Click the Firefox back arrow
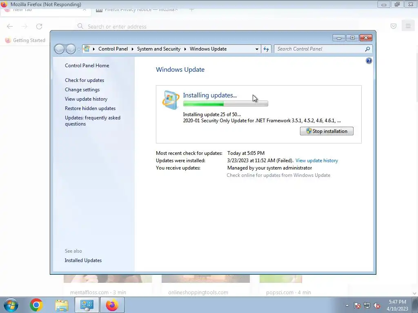The width and height of the screenshot is (418, 313). [x=10, y=26]
